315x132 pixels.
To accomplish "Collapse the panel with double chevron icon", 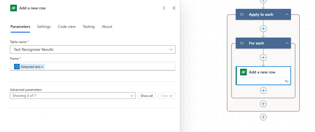I will (174, 8).
